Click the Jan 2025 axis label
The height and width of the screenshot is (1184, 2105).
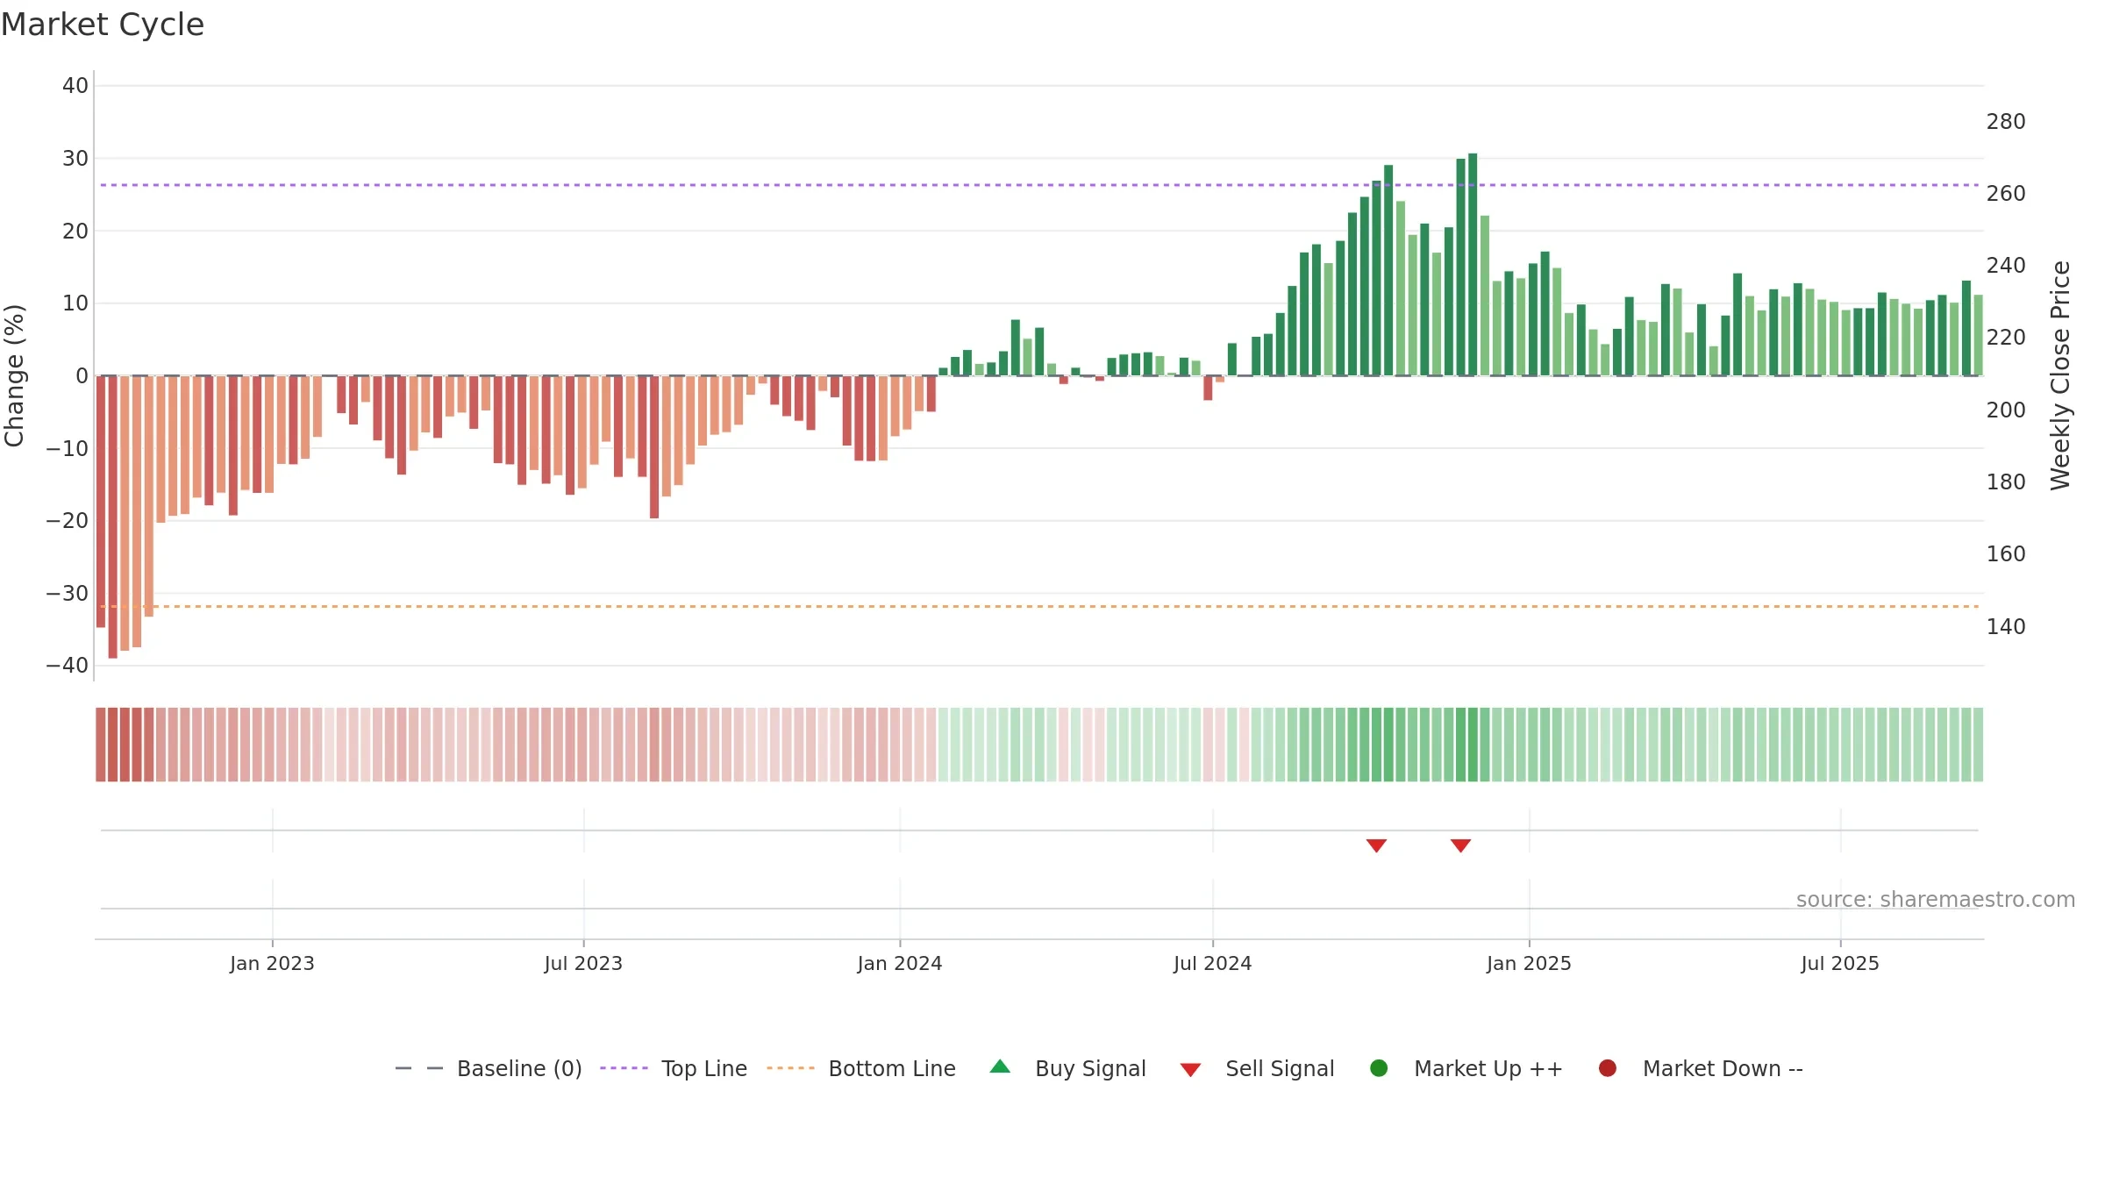1529,963
